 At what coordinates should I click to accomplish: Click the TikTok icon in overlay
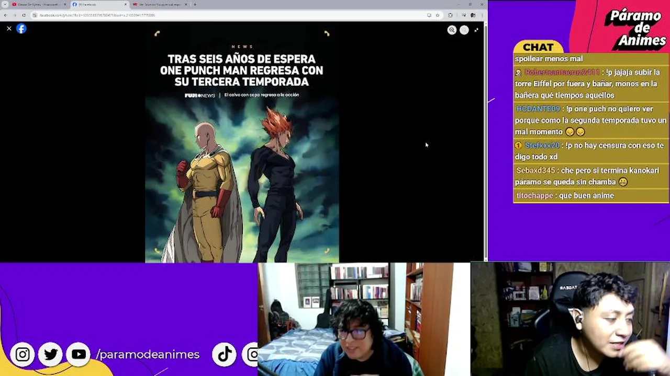point(225,355)
